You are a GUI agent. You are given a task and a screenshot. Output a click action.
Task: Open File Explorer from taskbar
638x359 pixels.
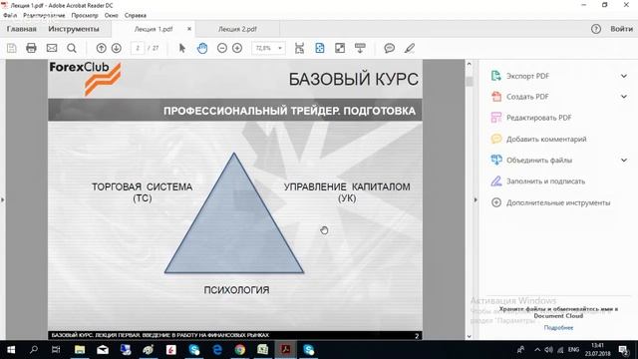pos(80,350)
